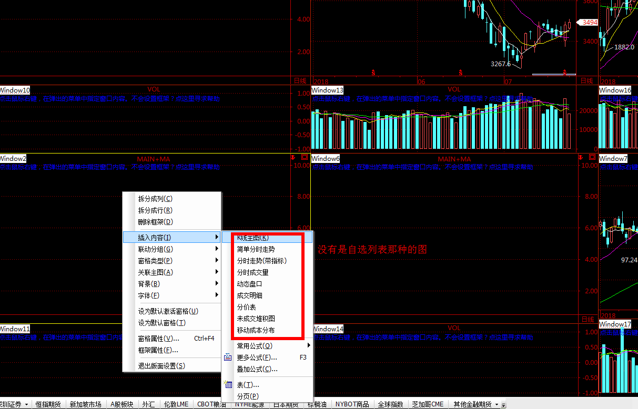Click the Window14 pane label
This screenshot has width=638, height=409.
click(x=328, y=329)
